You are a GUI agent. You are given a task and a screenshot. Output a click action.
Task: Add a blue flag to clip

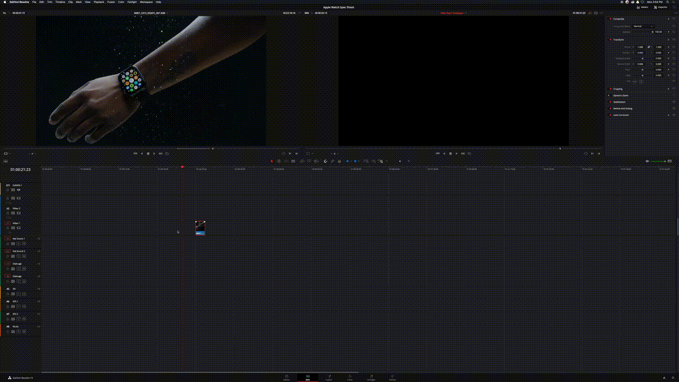pos(347,161)
